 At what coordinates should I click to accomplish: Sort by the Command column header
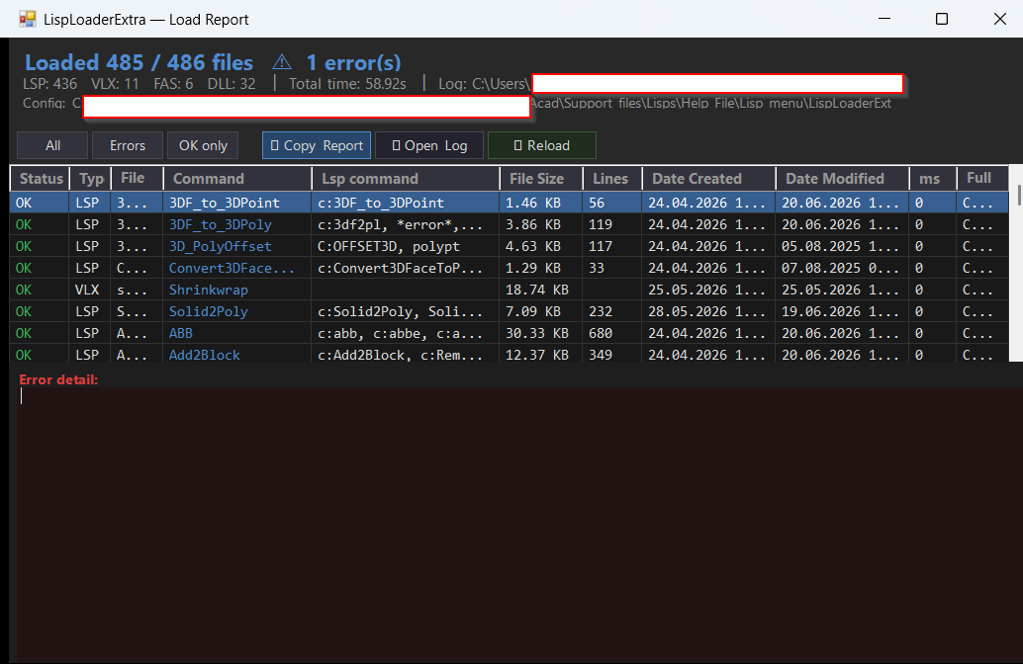point(237,179)
